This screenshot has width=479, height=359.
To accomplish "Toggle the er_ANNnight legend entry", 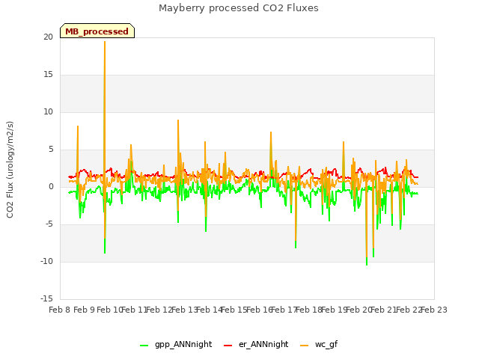I will (256, 345).
